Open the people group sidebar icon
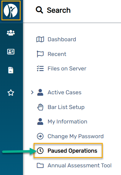Viewport: 121px width, 175px height. tap(11, 33)
